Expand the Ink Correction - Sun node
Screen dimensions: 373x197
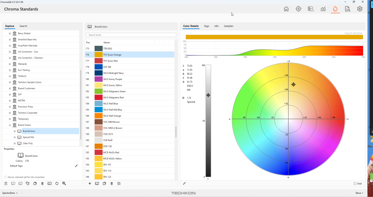click(x=10, y=52)
